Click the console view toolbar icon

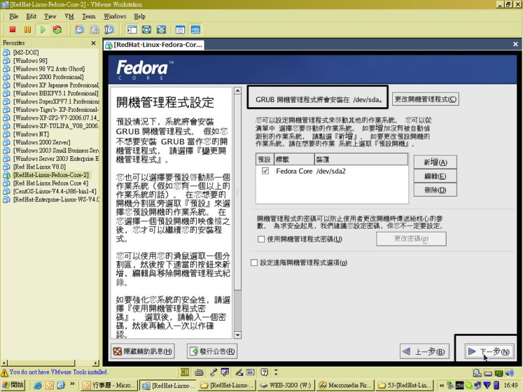[195, 29]
